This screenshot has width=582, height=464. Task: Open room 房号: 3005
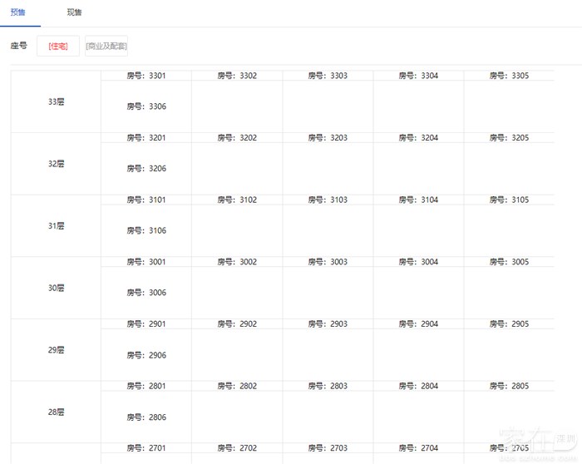pyautogui.click(x=509, y=262)
